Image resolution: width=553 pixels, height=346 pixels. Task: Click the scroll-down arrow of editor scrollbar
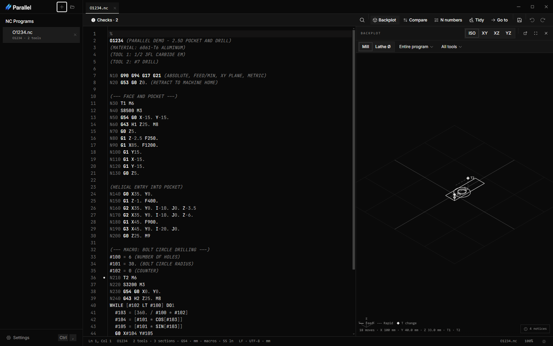(354, 334)
